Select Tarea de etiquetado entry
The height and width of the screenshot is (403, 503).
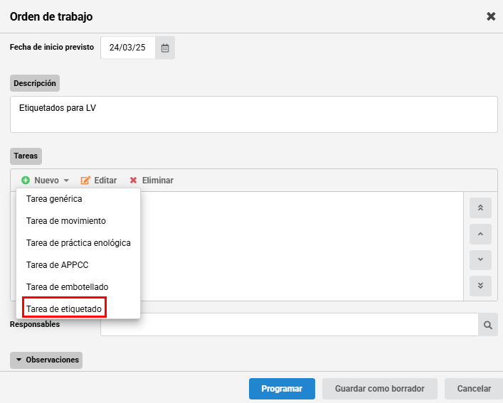coord(78,308)
